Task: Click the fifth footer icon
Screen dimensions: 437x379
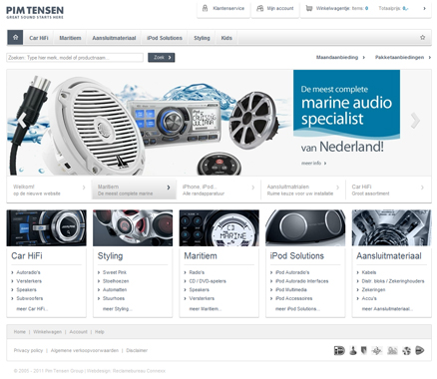Action: click(392, 350)
